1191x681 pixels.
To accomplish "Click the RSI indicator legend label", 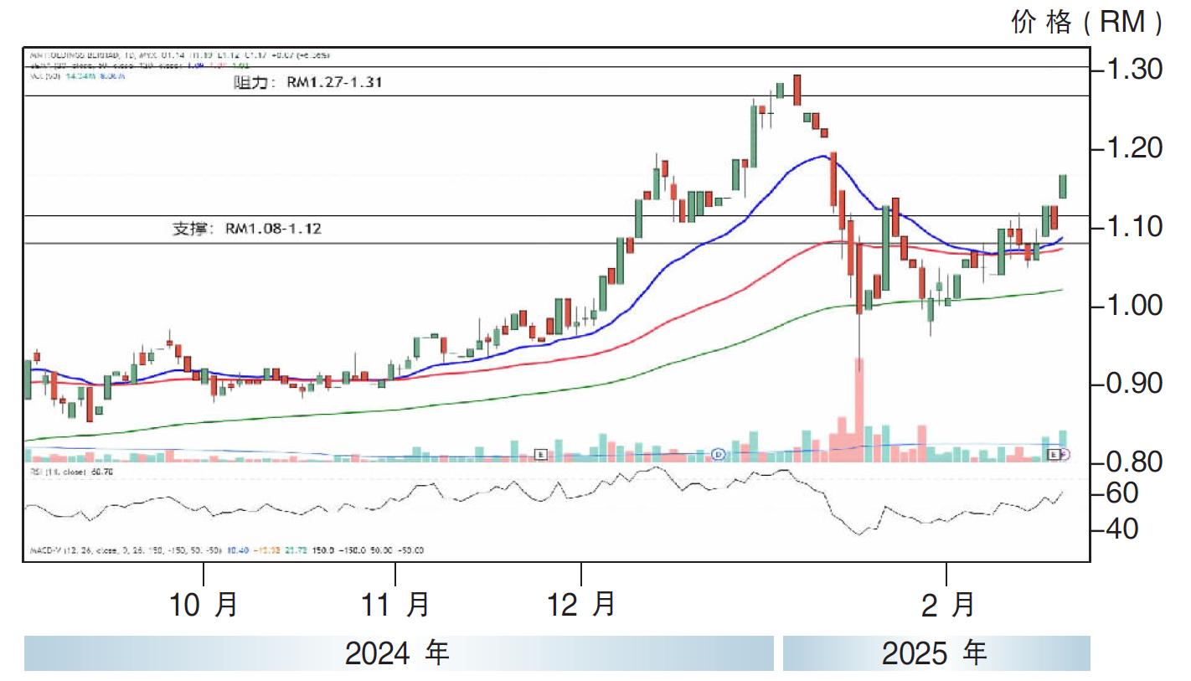I will [70, 472].
